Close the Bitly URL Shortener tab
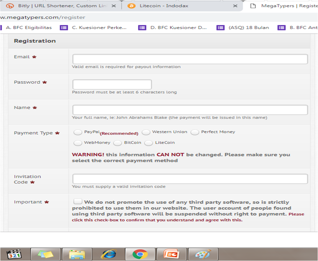This screenshot has height=261, width=318. (113, 6)
